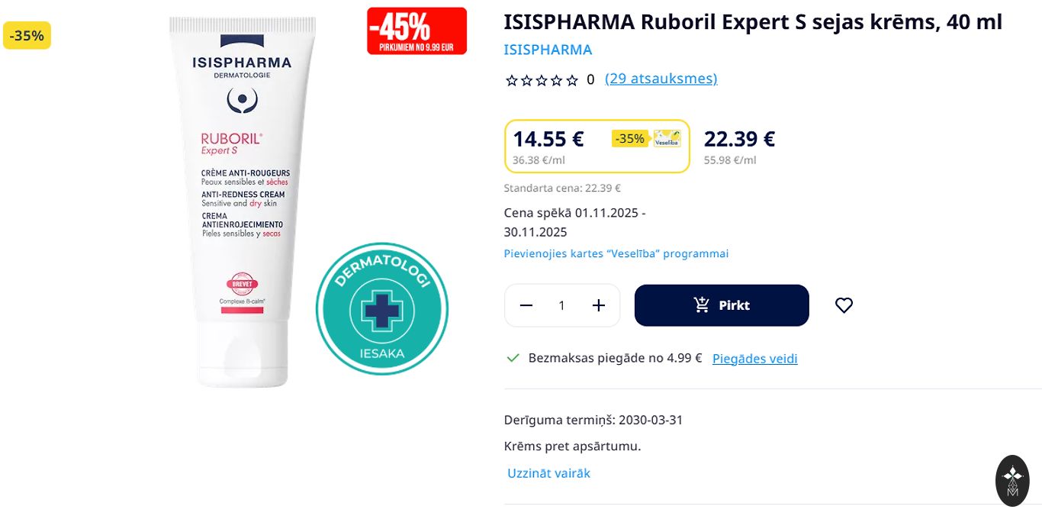Click the quantity input field showing 1
This screenshot has height=519, width=1042.
[x=562, y=305]
